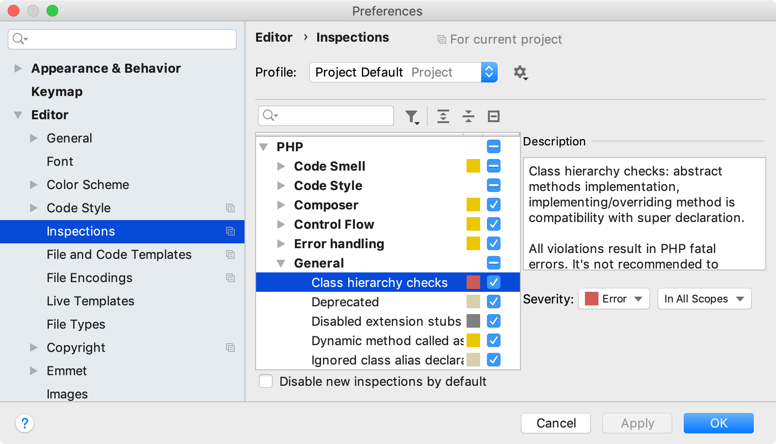
Task: Click the inspections search field
Action: pyautogui.click(x=326, y=116)
